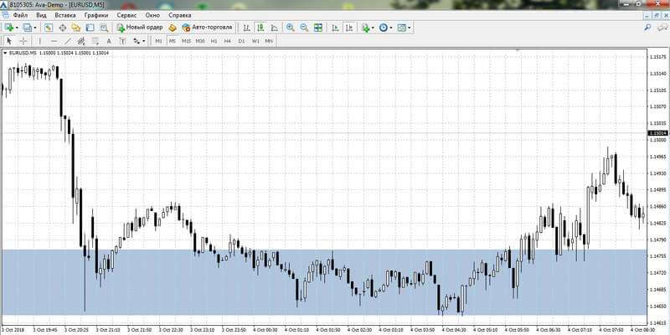Expand the arrows objects dropdown
Screen dimensions: 670x335
pos(143,41)
